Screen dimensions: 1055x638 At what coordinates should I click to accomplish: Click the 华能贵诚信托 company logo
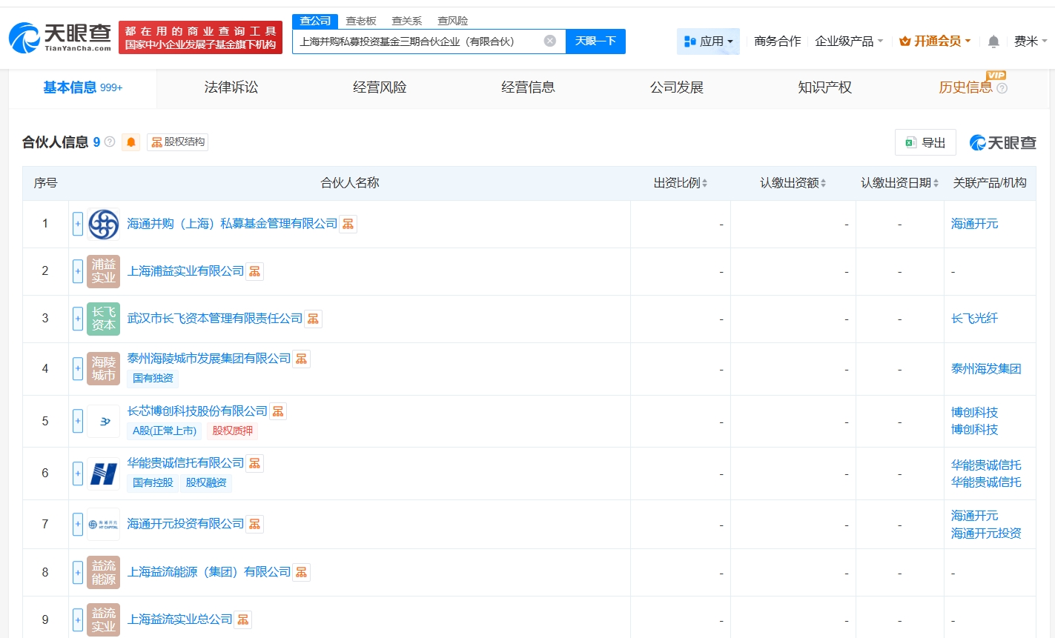103,473
